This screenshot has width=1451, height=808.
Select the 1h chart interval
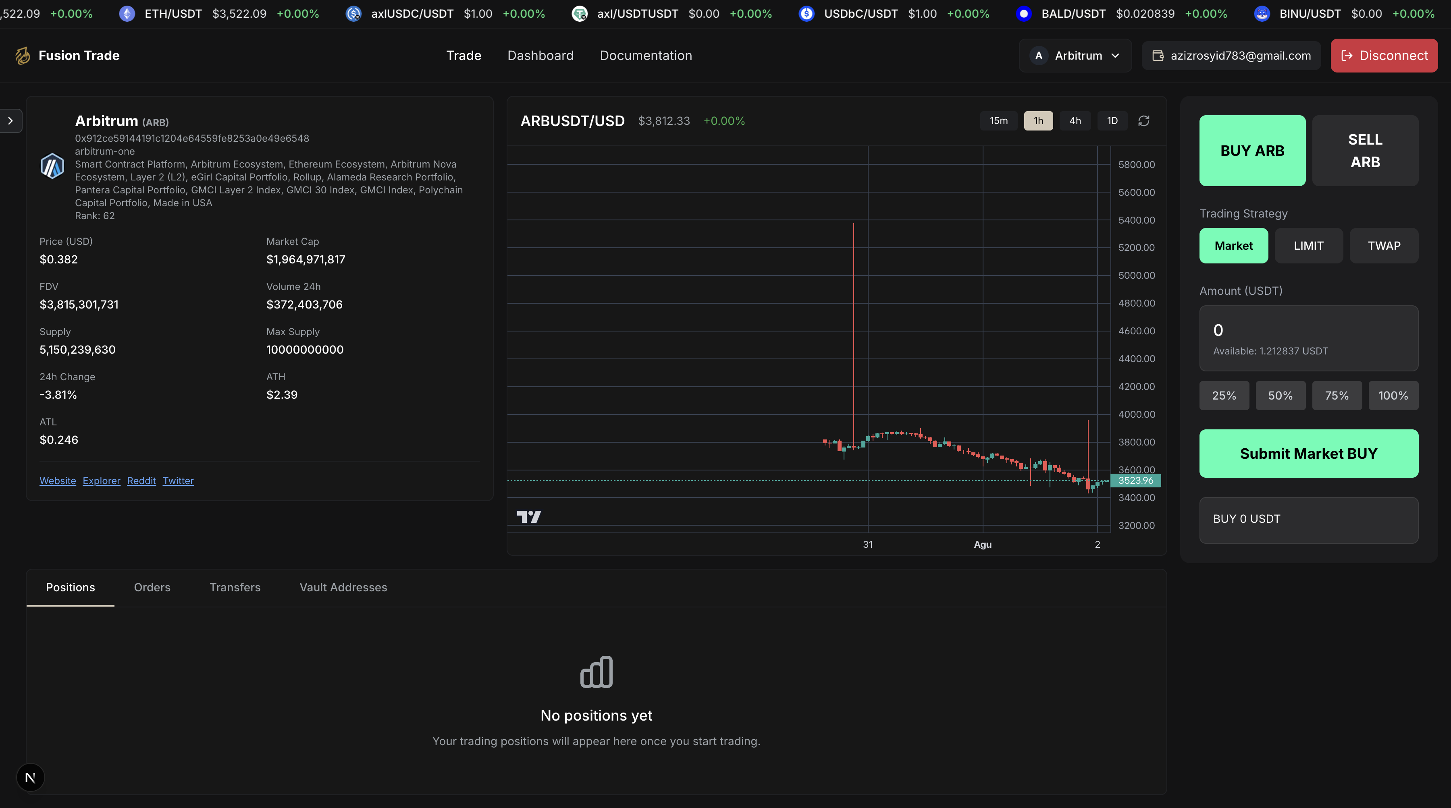click(1038, 120)
